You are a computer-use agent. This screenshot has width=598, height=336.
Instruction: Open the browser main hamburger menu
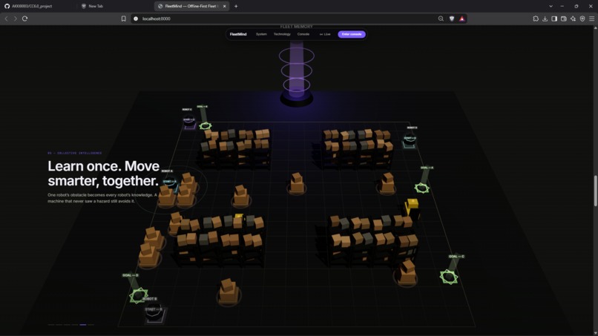pos(591,19)
